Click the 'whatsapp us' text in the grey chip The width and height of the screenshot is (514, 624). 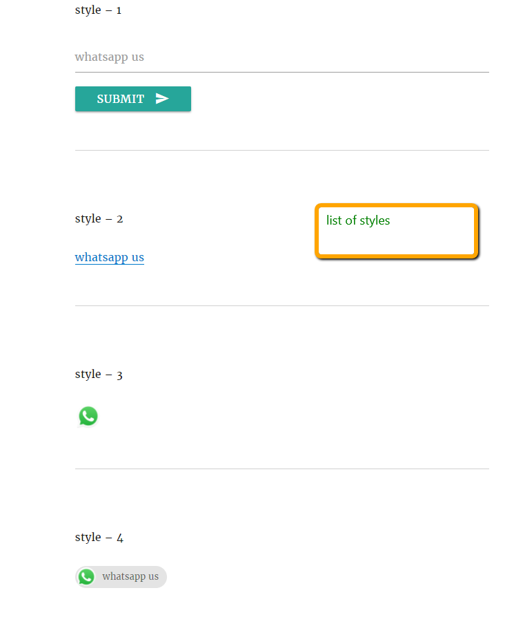pyautogui.click(x=130, y=577)
